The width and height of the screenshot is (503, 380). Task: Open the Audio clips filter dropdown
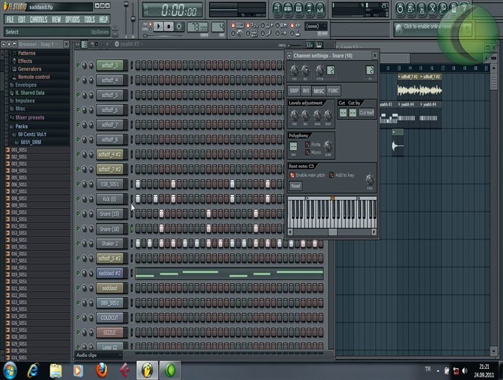click(99, 356)
